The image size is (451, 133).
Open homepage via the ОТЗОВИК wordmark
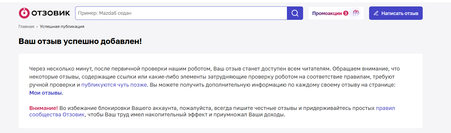[51, 13]
